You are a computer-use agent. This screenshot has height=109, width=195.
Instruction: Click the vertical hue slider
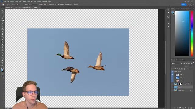tap(192, 34)
